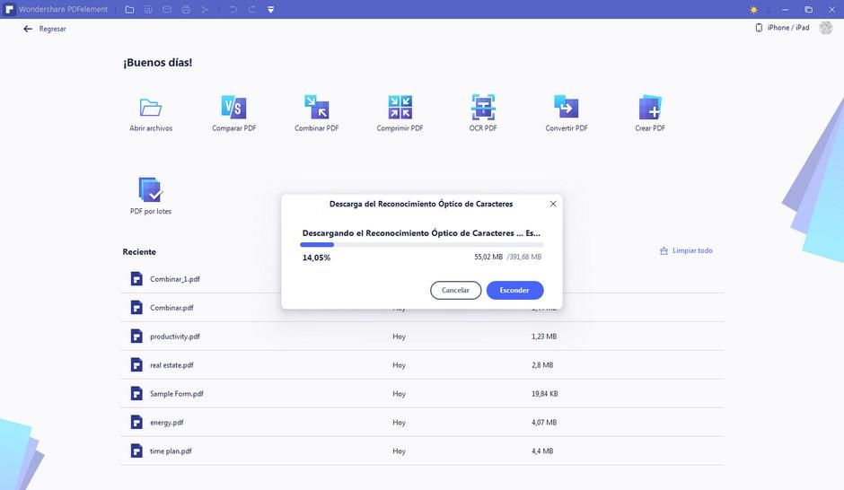The image size is (844, 490).
Task: Click the user profile avatar
Action: [825, 28]
